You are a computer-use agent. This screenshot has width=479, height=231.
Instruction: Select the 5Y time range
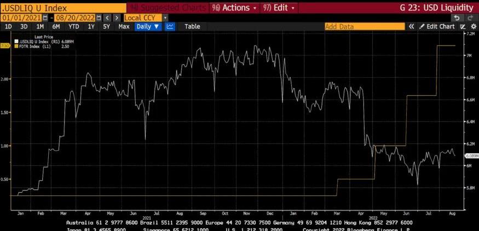(x=107, y=26)
